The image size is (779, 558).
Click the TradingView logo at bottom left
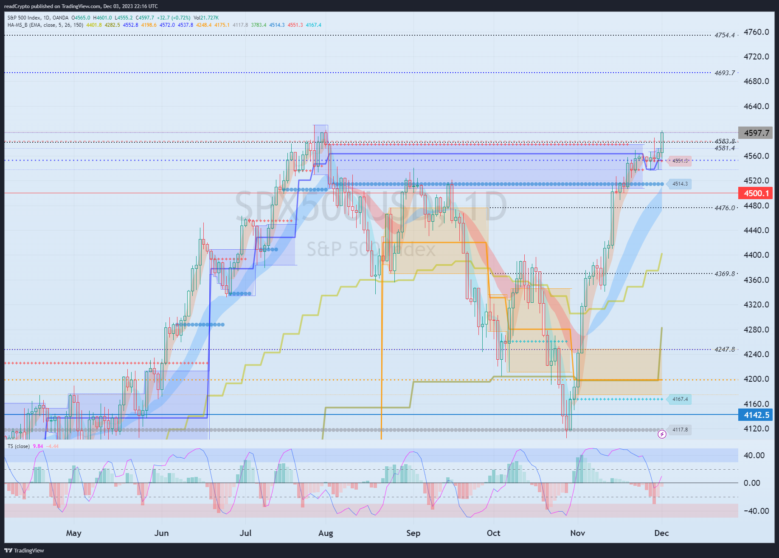(x=24, y=550)
